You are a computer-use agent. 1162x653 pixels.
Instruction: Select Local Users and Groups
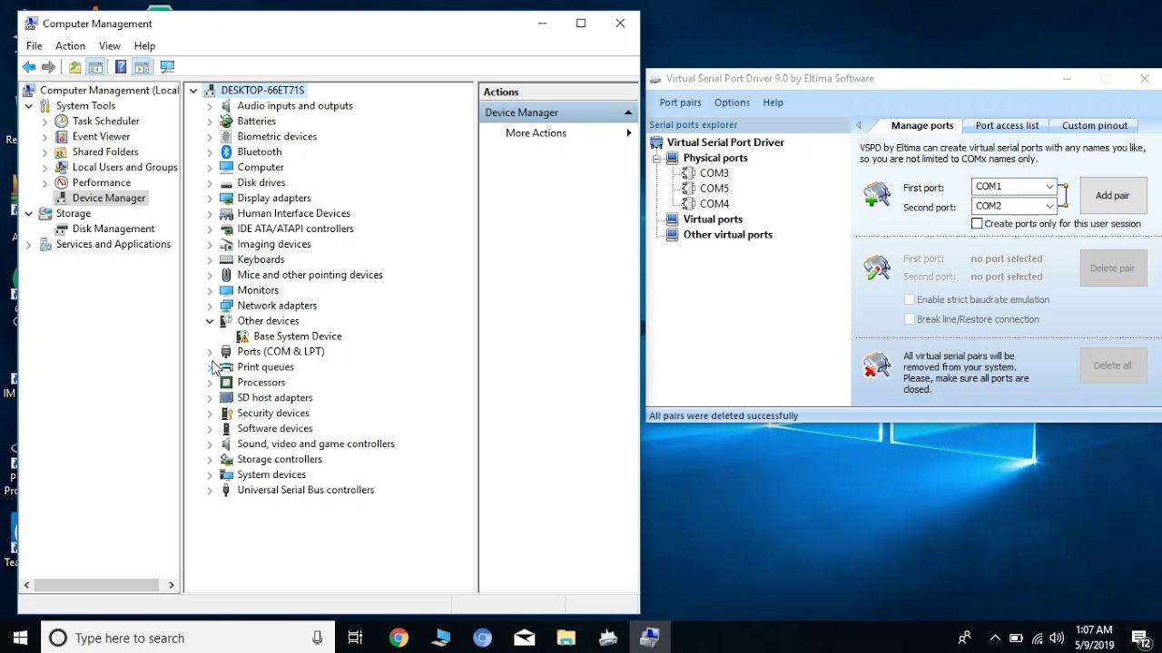(124, 167)
